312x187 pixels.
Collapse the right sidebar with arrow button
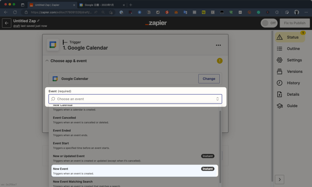pos(280,180)
